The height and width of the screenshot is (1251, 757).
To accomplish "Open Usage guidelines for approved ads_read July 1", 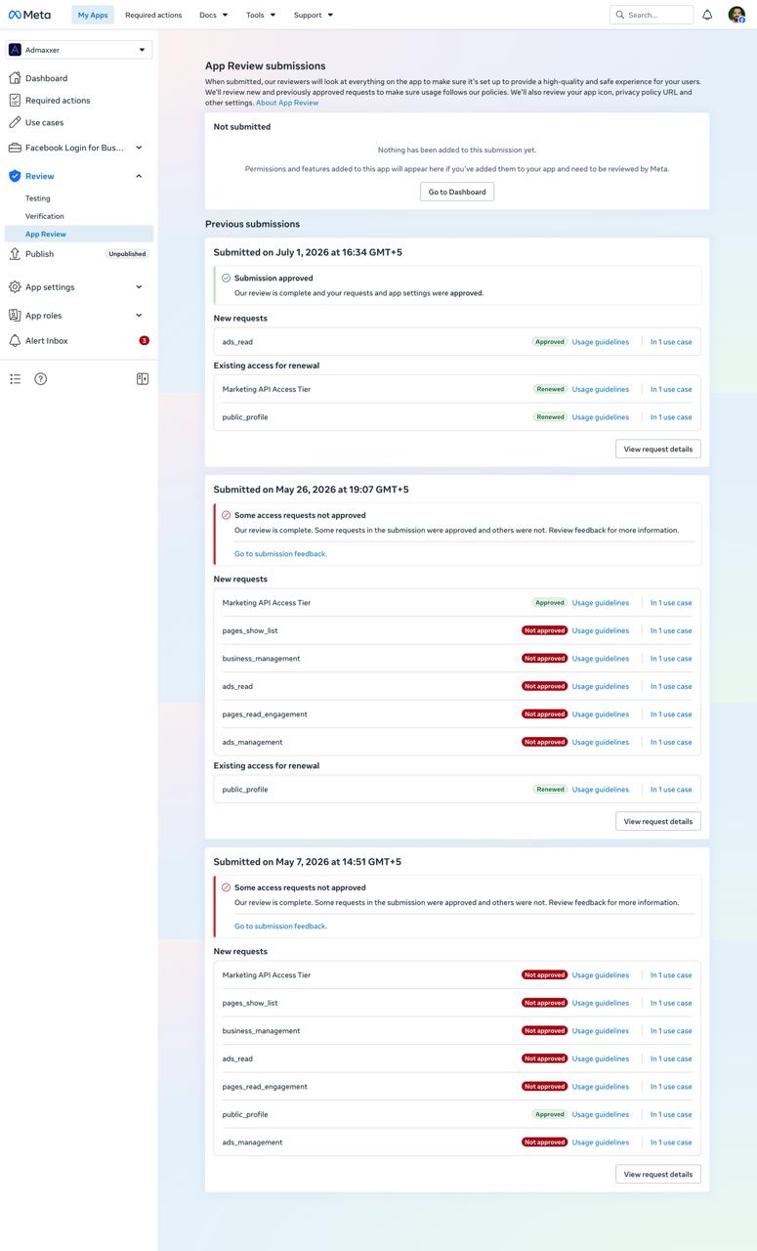I will pyautogui.click(x=601, y=342).
